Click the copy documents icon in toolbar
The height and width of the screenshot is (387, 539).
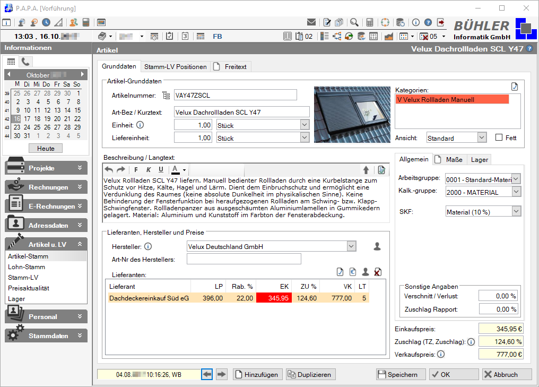(x=339, y=22)
